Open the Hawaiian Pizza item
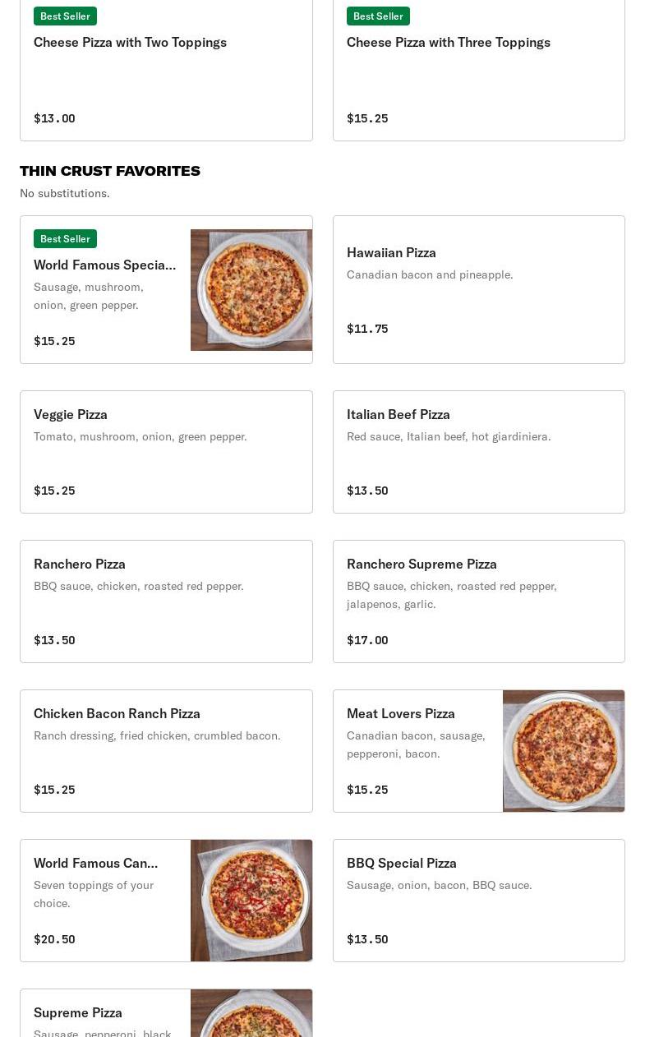The image size is (645, 1037). pos(479,289)
